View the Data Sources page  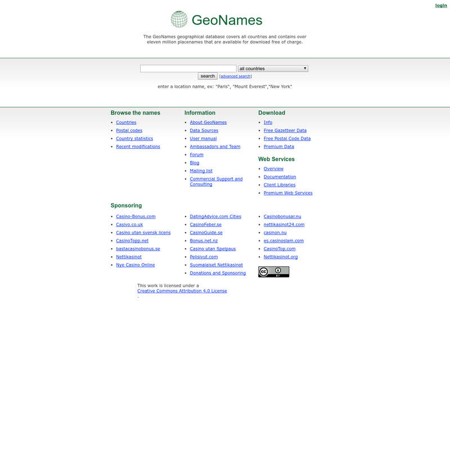[x=204, y=130]
